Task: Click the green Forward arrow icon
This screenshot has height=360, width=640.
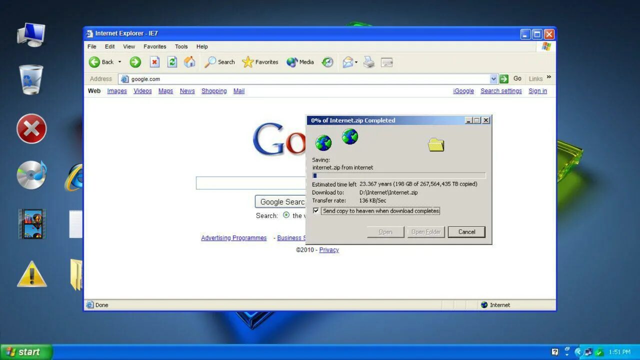Action: tap(135, 62)
